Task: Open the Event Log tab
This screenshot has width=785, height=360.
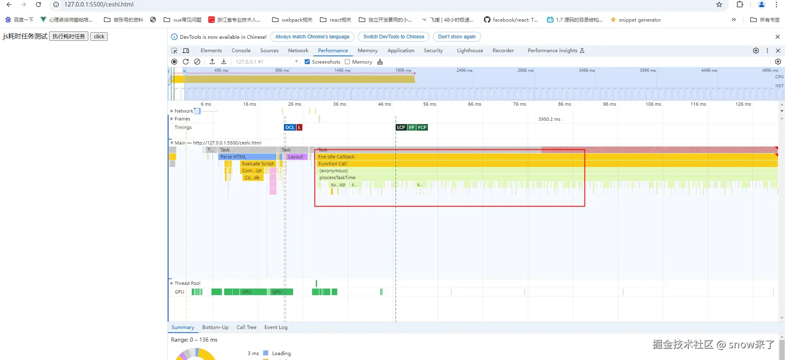Action: coord(276,327)
